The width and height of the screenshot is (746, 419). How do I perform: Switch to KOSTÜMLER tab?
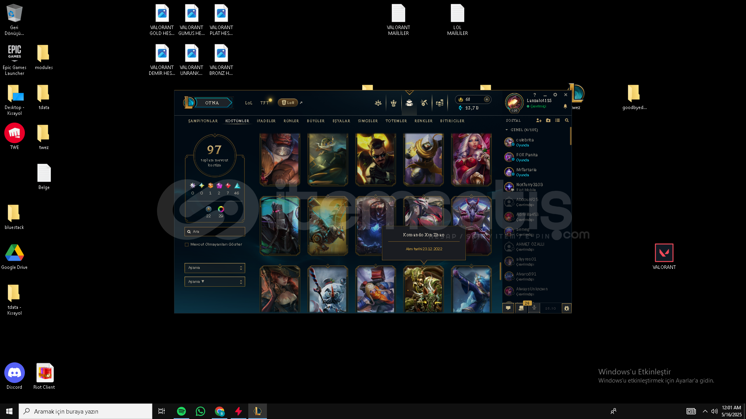click(237, 121)
